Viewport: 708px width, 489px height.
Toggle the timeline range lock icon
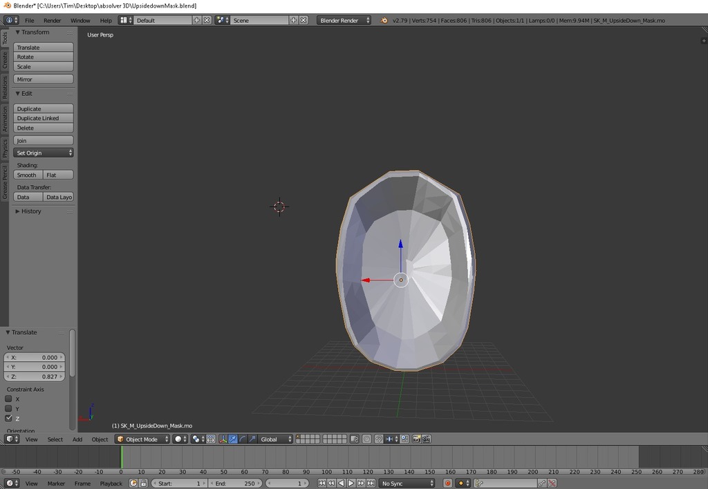(143, 483)
